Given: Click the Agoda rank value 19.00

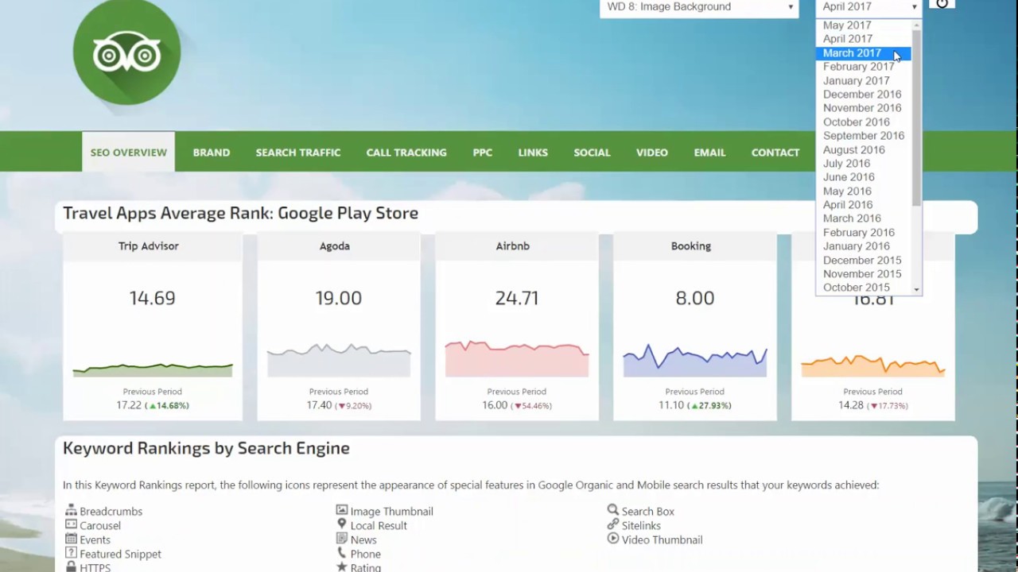Looking at the screenshot, I should pyautogui.click(x=339, y=298).
